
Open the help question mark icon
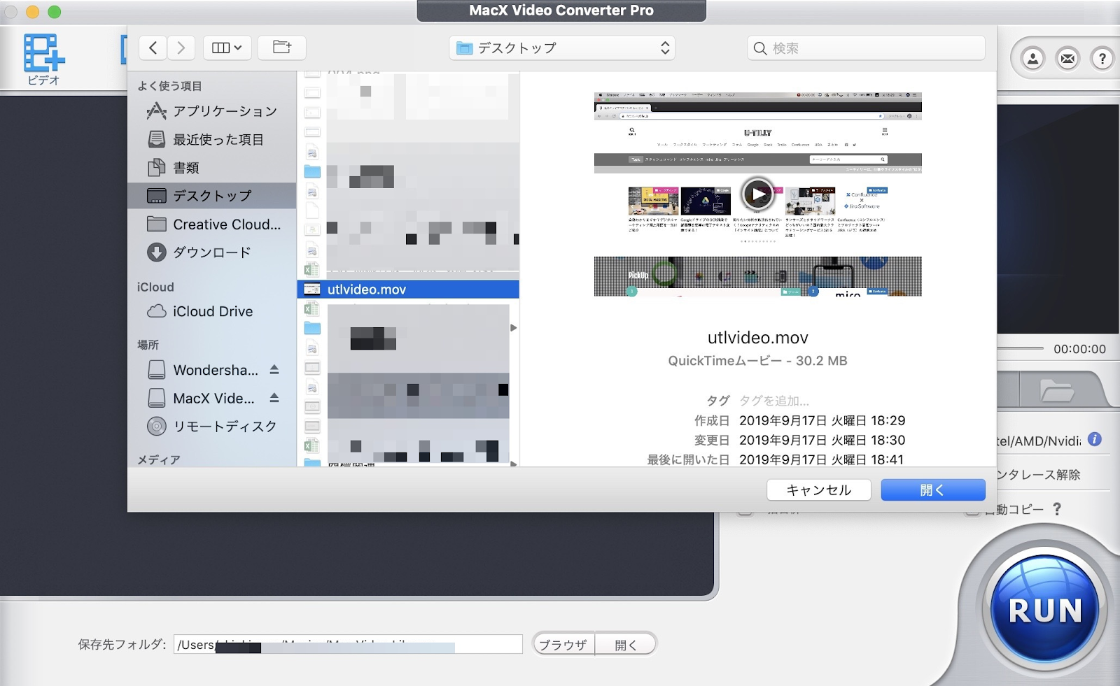click(x=1102, y=59)
